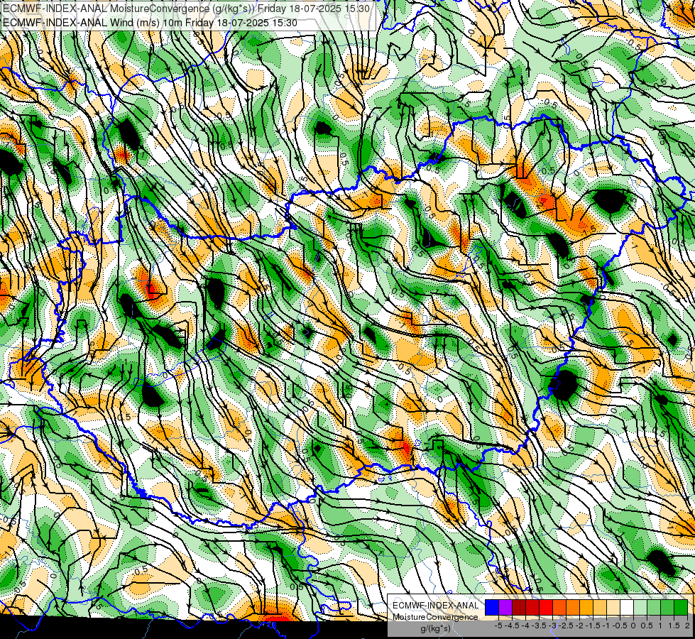Screen dimensions: 695x639
Task: Click the -2.5 tick label in legend
Action: pos(567,626)
